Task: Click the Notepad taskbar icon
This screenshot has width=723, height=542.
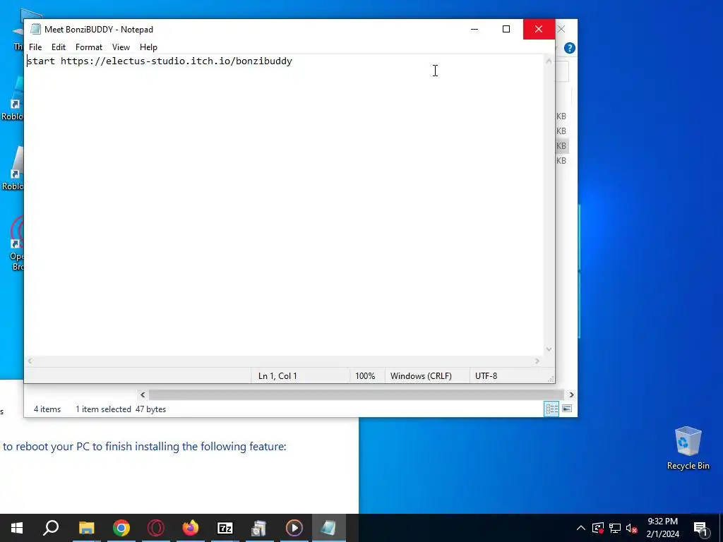Action: point(329,528)
